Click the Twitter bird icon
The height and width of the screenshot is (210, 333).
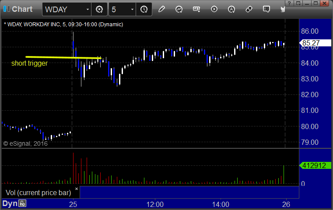coord(283,9)
